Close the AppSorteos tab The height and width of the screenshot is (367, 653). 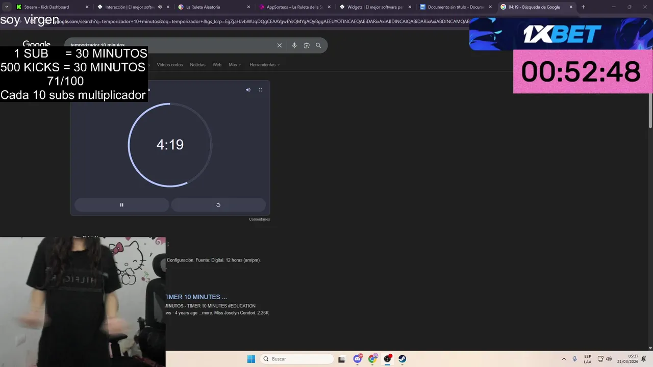point(329,7)
